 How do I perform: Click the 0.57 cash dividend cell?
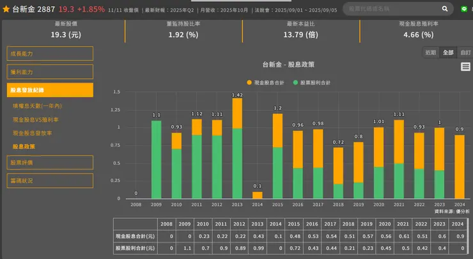pos(368,236)
